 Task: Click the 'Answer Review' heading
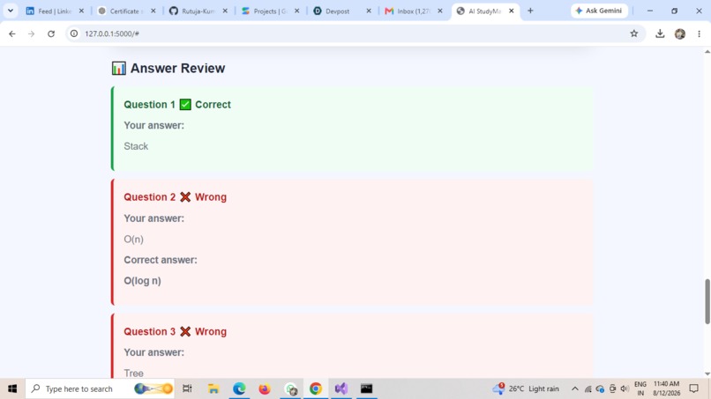point(178,69)
